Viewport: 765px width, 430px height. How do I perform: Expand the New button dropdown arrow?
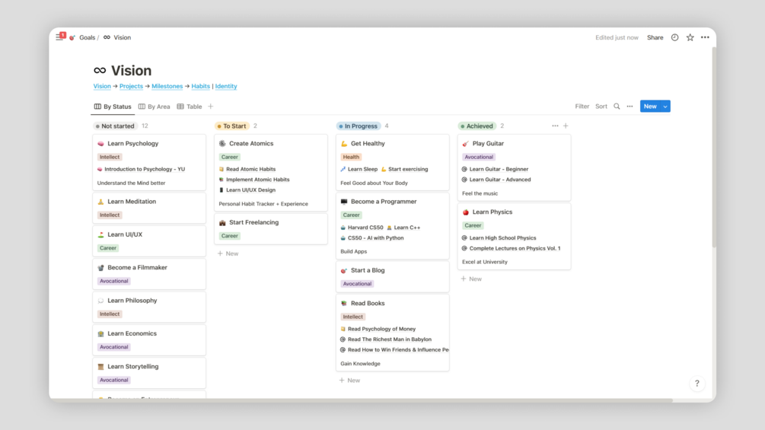click(x=665, y=107)
